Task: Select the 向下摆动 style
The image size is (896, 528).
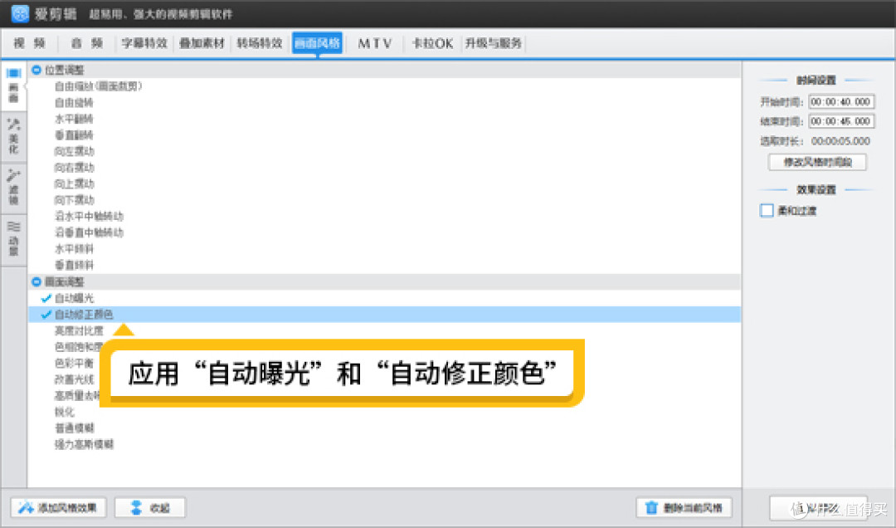Action: (75, 200)
